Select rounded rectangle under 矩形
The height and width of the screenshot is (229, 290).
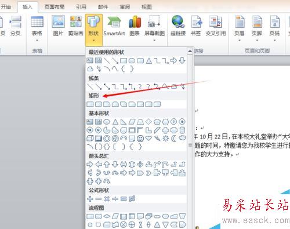(99, 104)
